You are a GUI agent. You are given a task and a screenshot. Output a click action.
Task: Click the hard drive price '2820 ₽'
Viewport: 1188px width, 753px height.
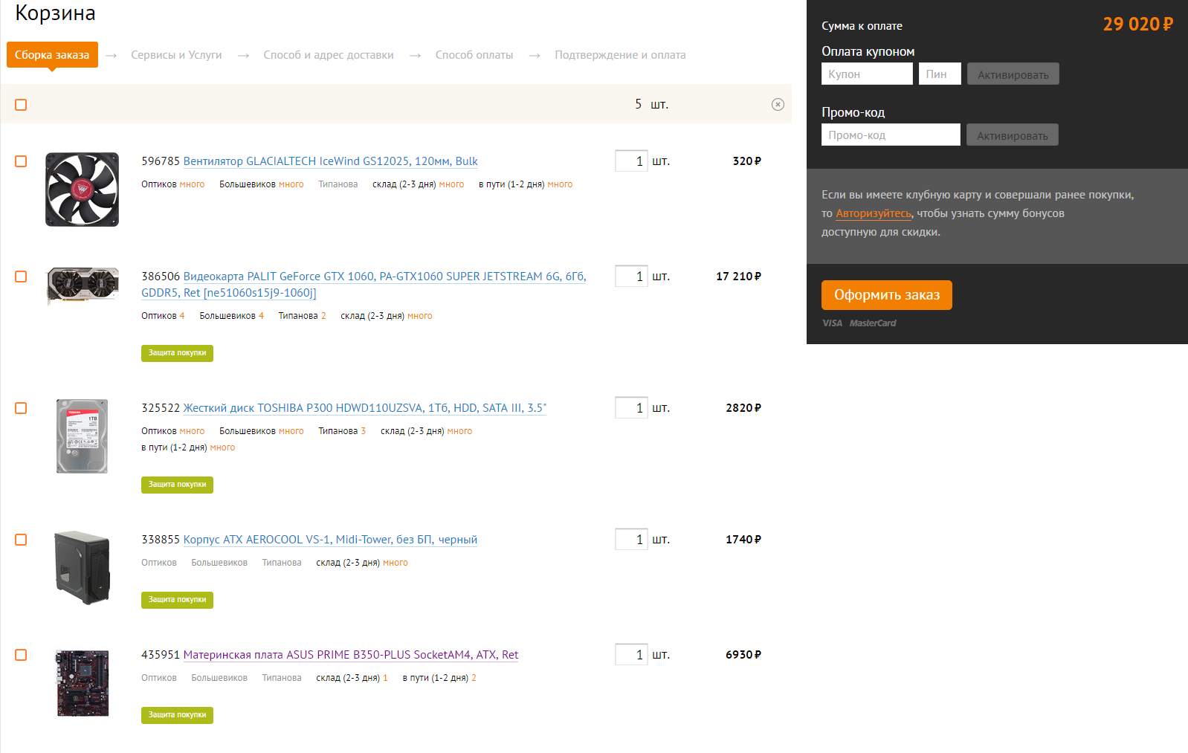pyautogui.click(x=743, y=408)
